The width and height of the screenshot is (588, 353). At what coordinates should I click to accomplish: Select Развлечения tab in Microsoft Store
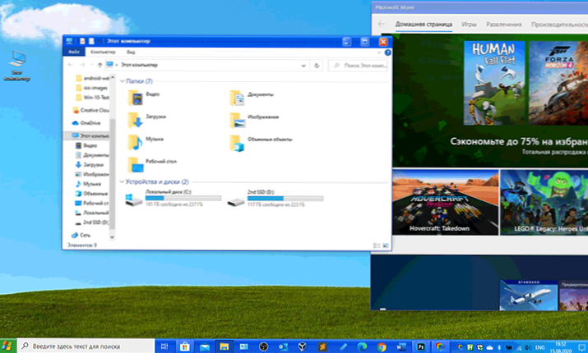503,25
